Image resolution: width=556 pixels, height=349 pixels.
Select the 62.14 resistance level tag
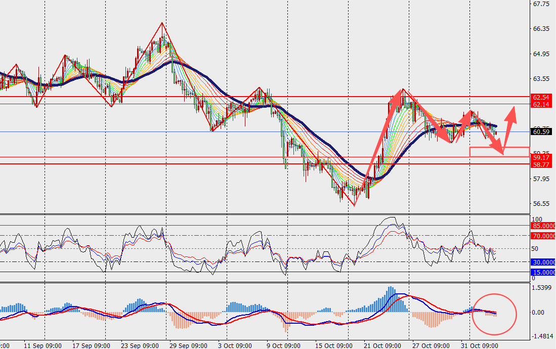(541, 104)
